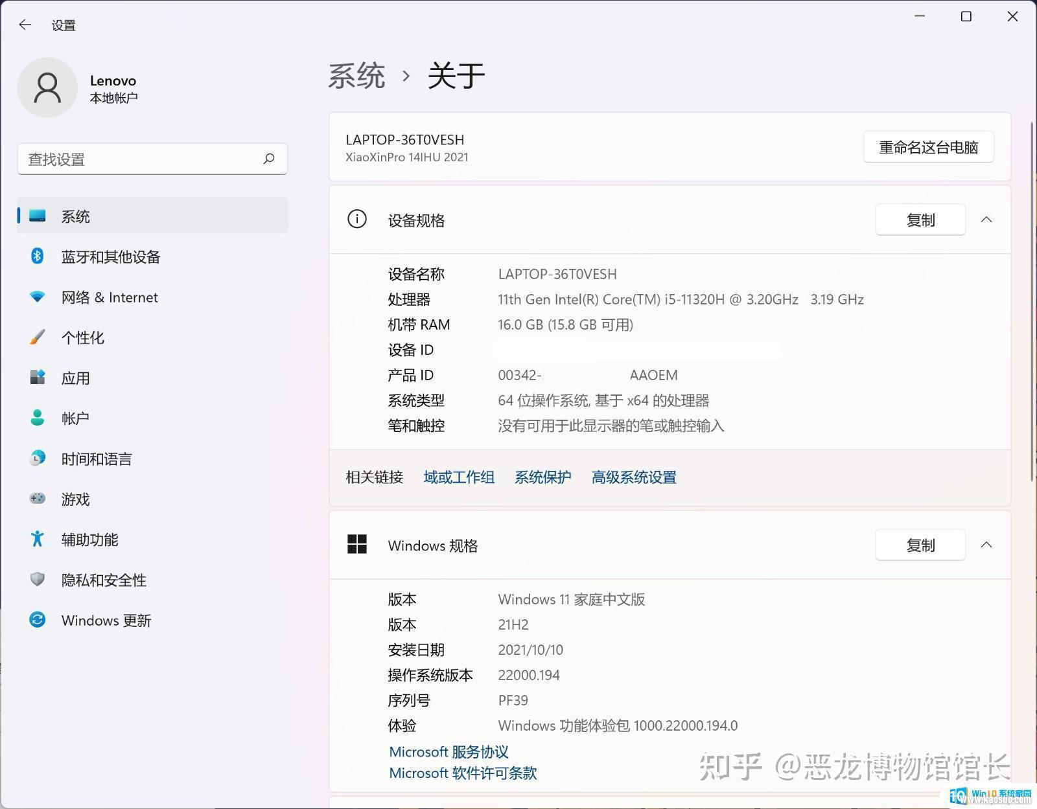Open 域或工作组 link
This screenshot has height=809, width=1037.
[459, 477]
